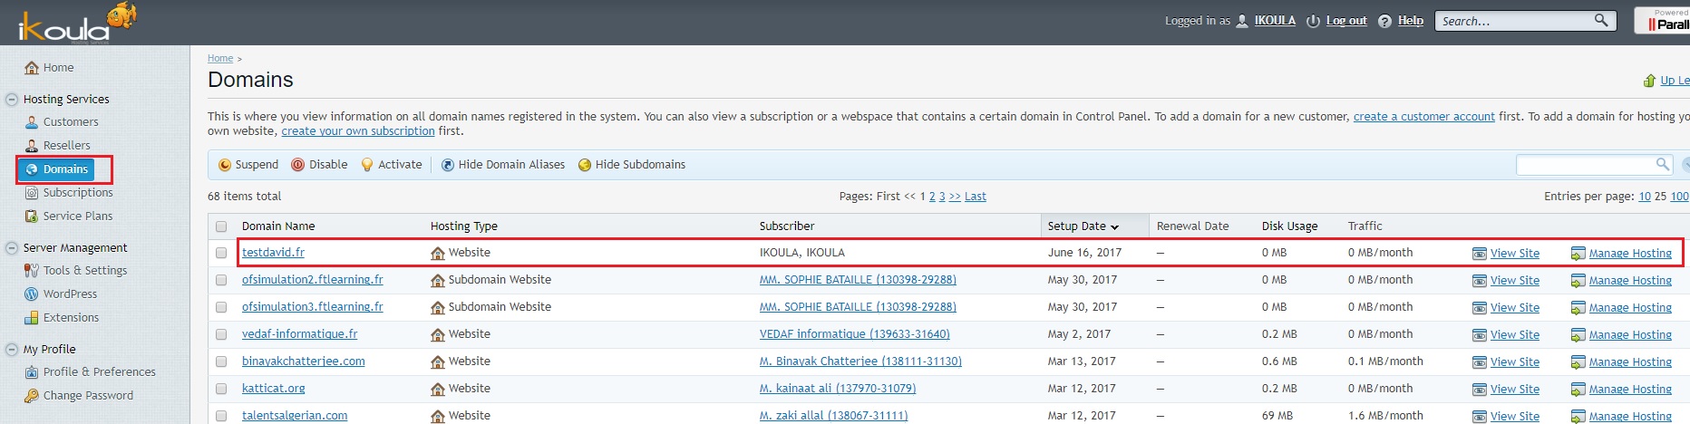Screen dimensions: 1690x424
Task: Sort by Hosting Type column header
Action: click(x=464, y=226)
